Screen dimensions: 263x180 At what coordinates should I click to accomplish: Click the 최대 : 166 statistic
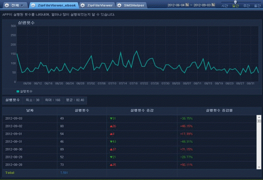(52, 100)
